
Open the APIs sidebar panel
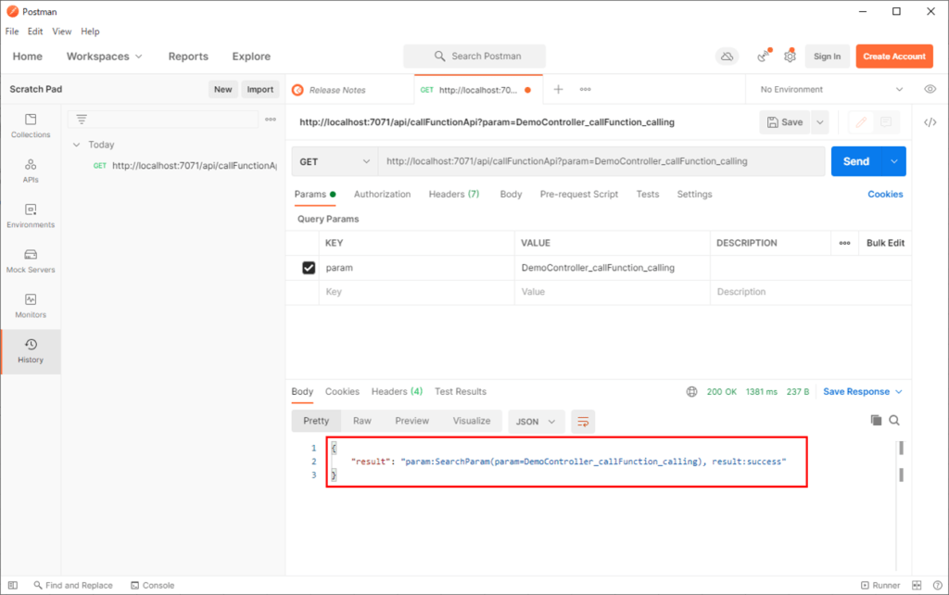(x=30, y=173)
